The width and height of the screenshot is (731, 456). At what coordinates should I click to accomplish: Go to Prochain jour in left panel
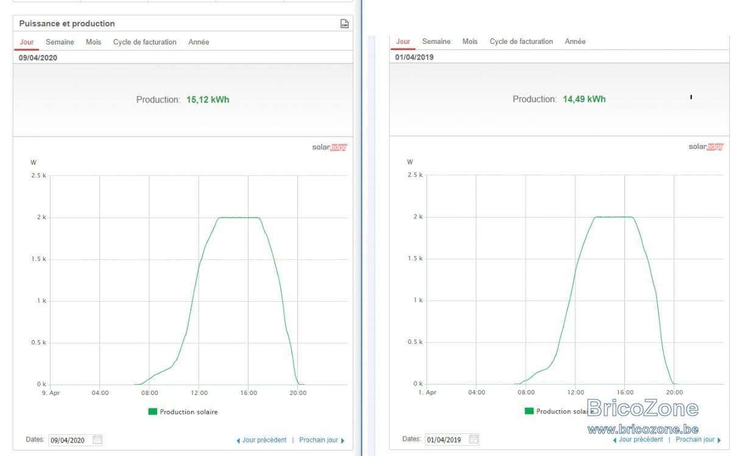[319, 440]
